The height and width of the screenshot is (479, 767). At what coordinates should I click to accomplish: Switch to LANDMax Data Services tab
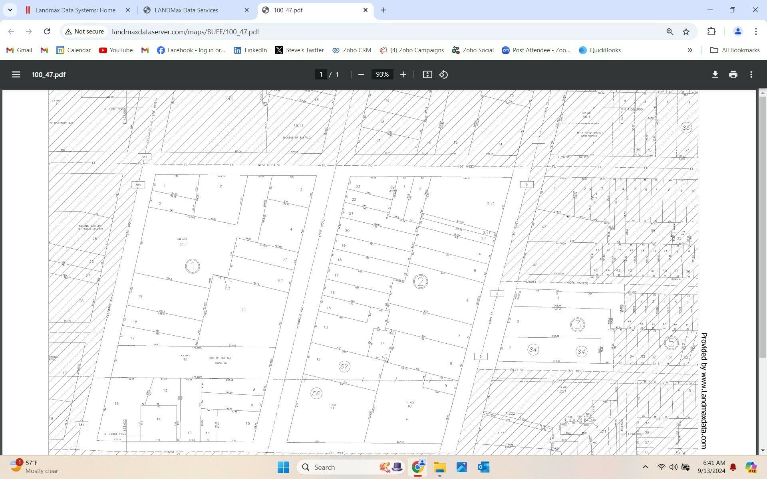187,10
